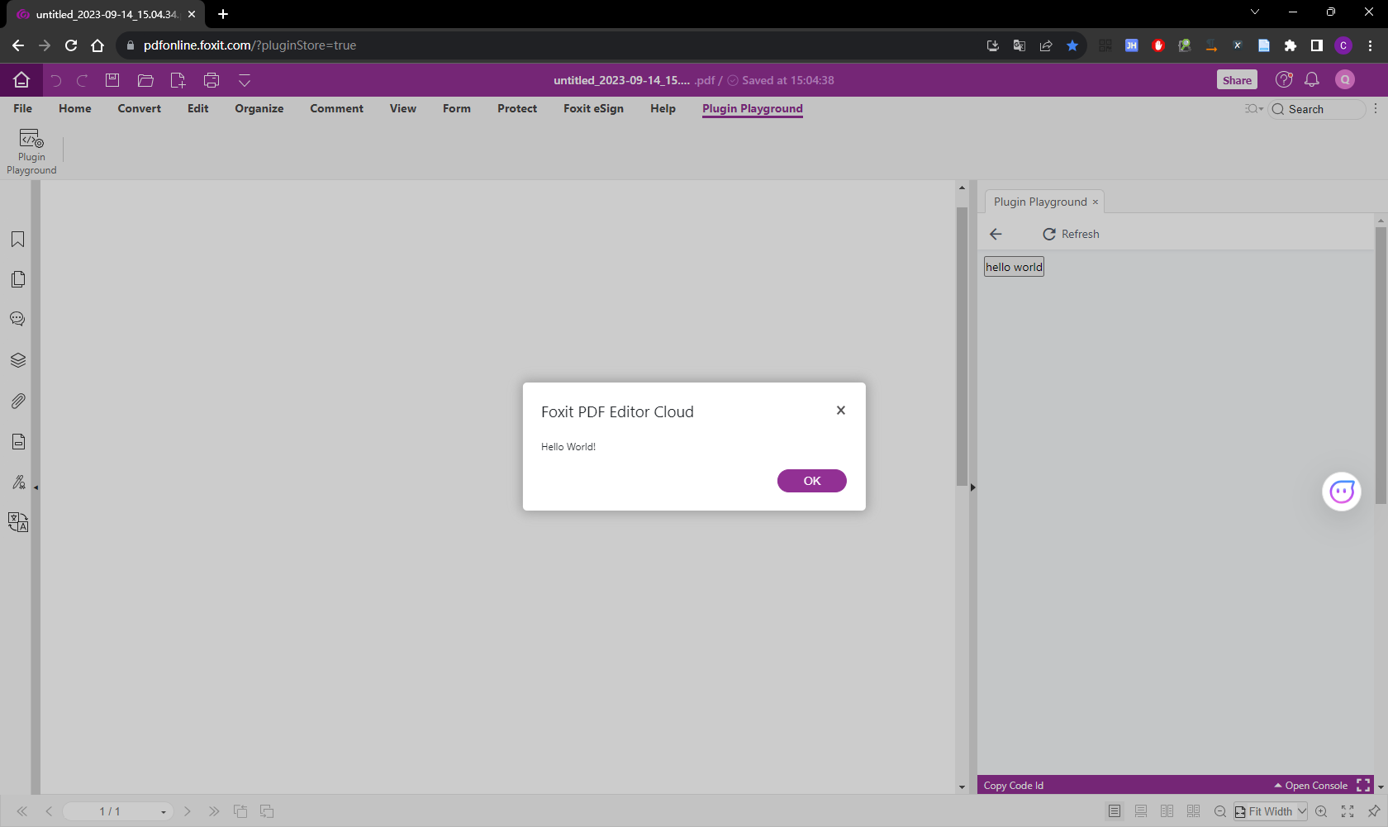The width and height of the screenshot is (1388, 827).
Task: Show the Comments panel
Action: pyautogui.click(x=17, y=318)
